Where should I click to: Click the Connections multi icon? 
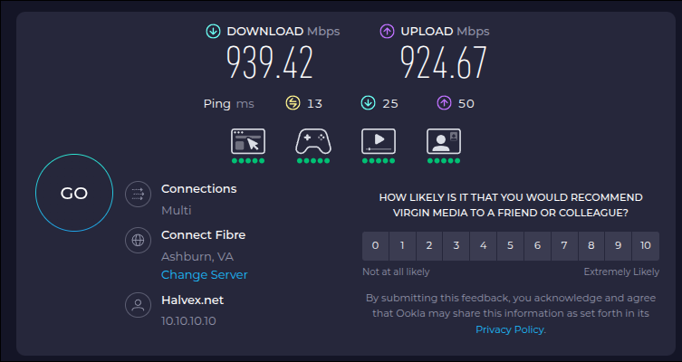pyautogui.click(x=138, y=194)
